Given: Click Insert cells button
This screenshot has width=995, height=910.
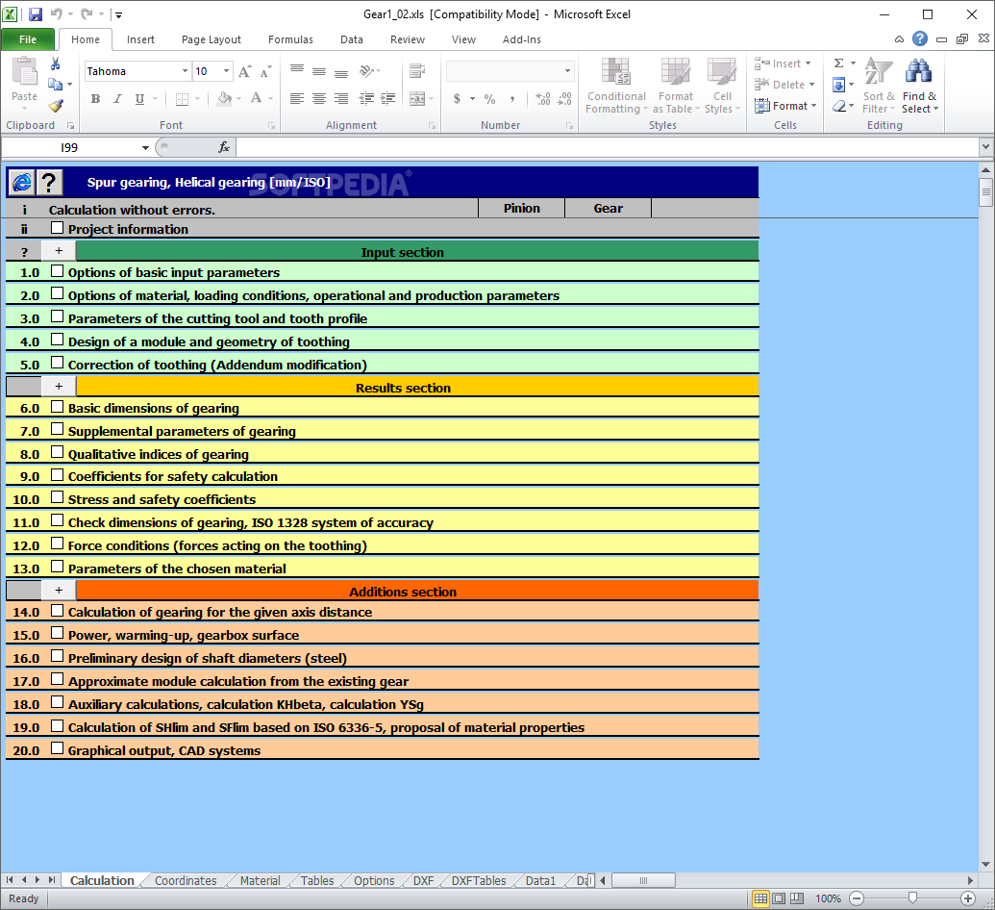Looking at the screenshot, I should pos(784,63).
